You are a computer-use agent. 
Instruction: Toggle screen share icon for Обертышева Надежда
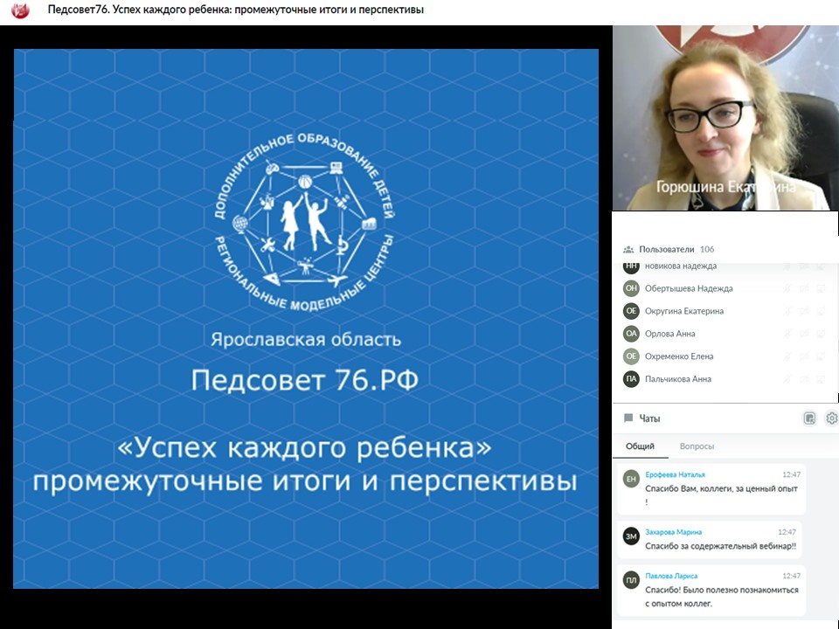821,288
